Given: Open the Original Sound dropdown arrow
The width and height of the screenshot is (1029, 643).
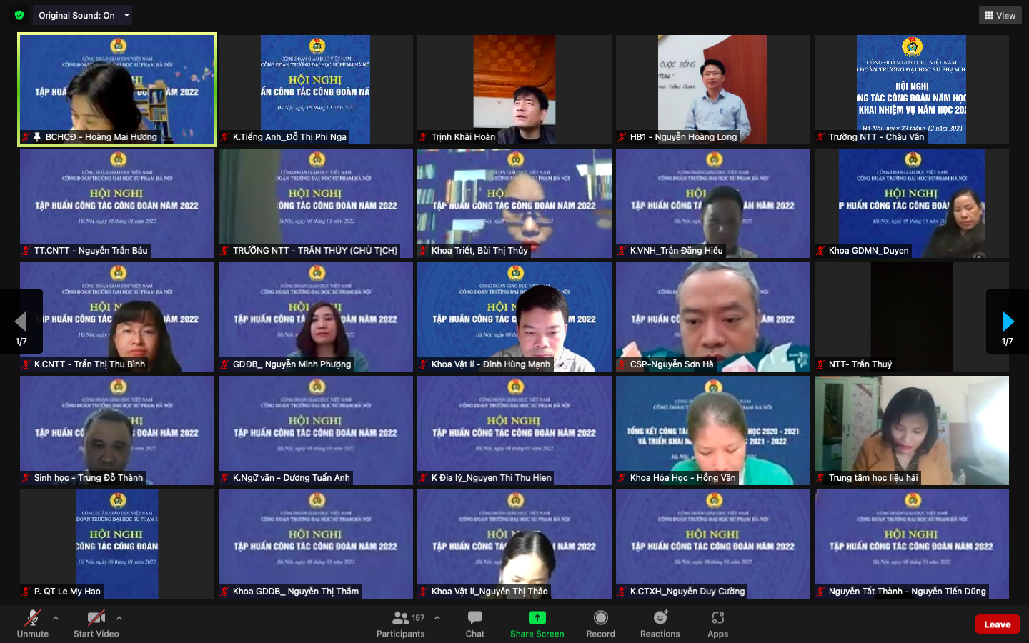Looking at the screenshot, I should 127,15.
